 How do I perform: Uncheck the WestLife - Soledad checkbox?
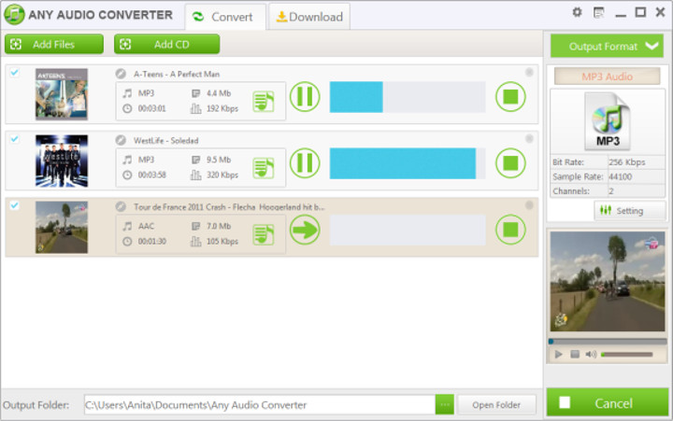pos(15,139)
